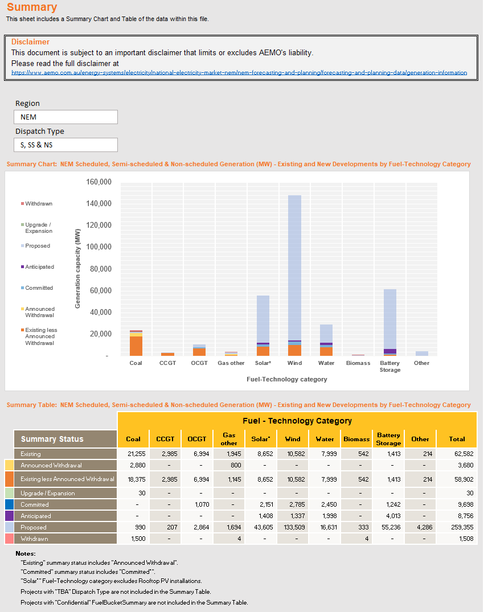Select the Solar column header in the table
The height and width of the screenshot is (612, 488).
[x=261, y=438]
